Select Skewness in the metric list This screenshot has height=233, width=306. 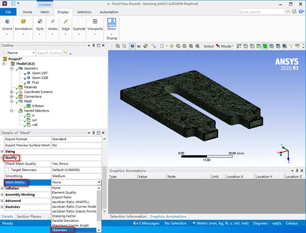click(74, 230)
